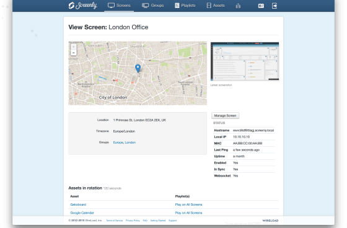Click the Local IP value 10.10.10.10
347x228 pixels.
(241, 137)
